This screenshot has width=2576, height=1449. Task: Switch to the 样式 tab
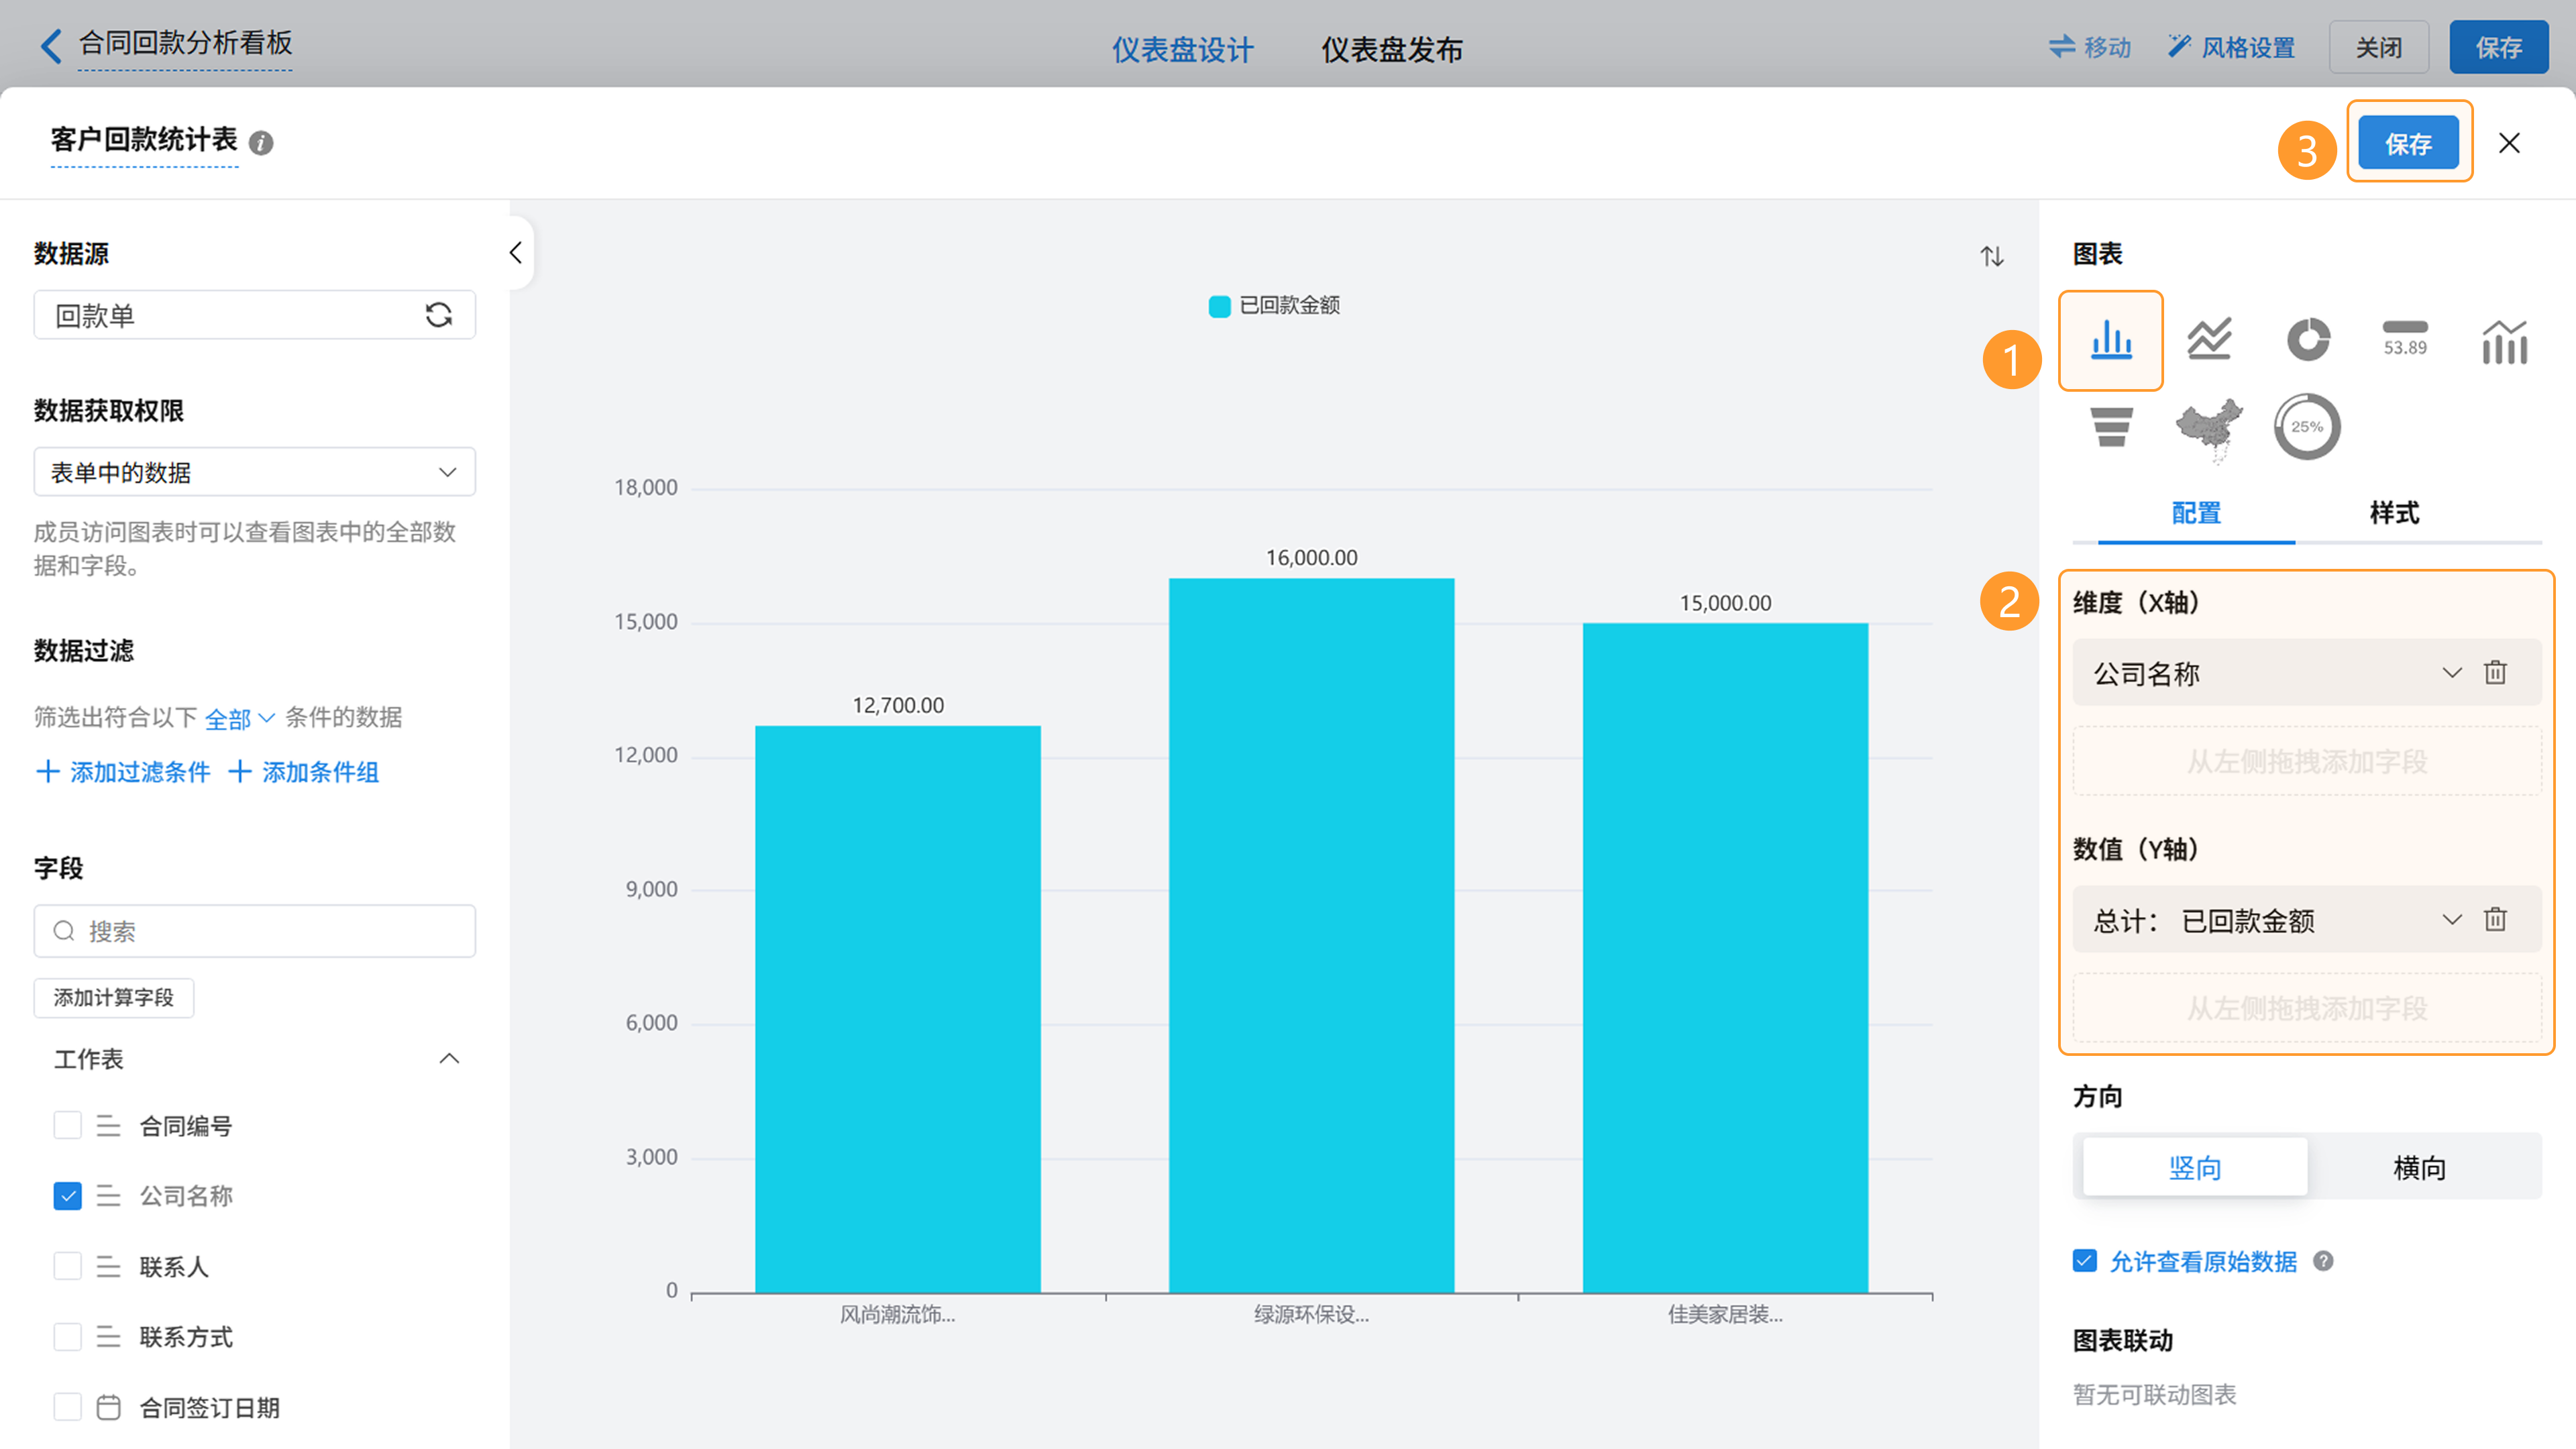coord(2393,513)
